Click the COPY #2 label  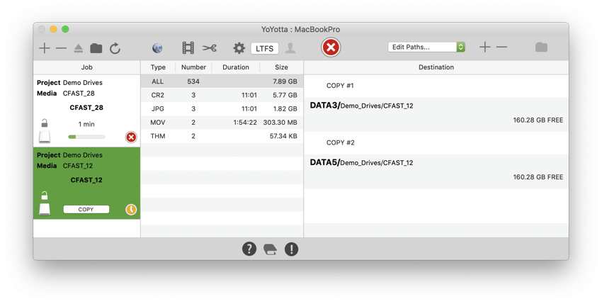pos(341,142)
